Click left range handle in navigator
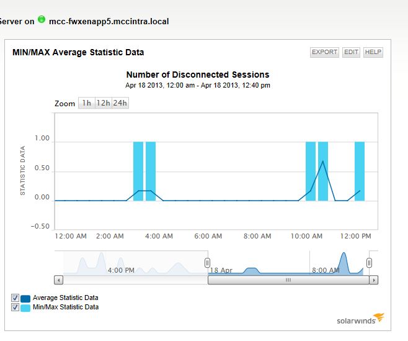 coord(207,263)
